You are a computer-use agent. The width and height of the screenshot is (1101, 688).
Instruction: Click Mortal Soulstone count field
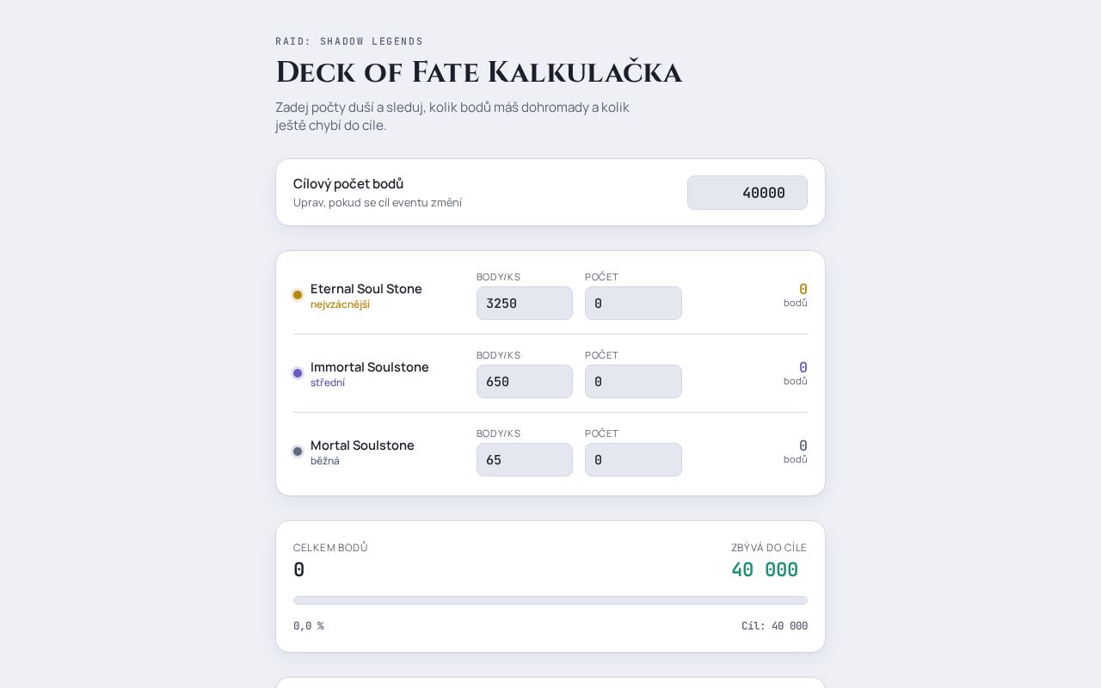click(633, 459)
